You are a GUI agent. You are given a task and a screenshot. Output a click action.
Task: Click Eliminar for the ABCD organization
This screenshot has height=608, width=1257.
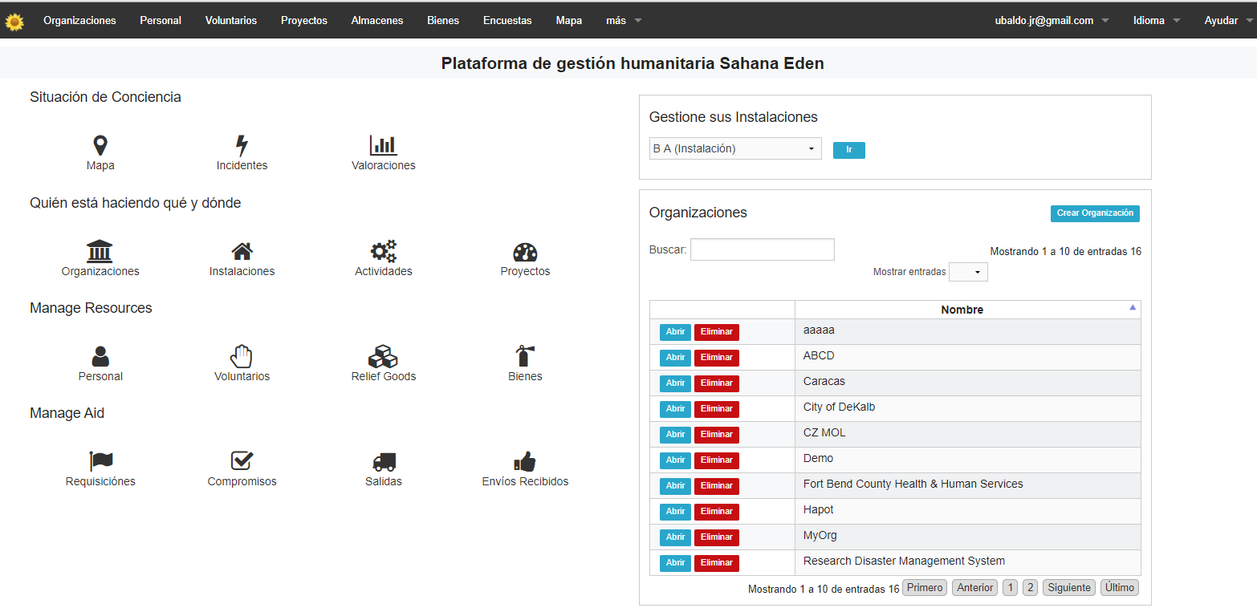(x=717, y=358)
